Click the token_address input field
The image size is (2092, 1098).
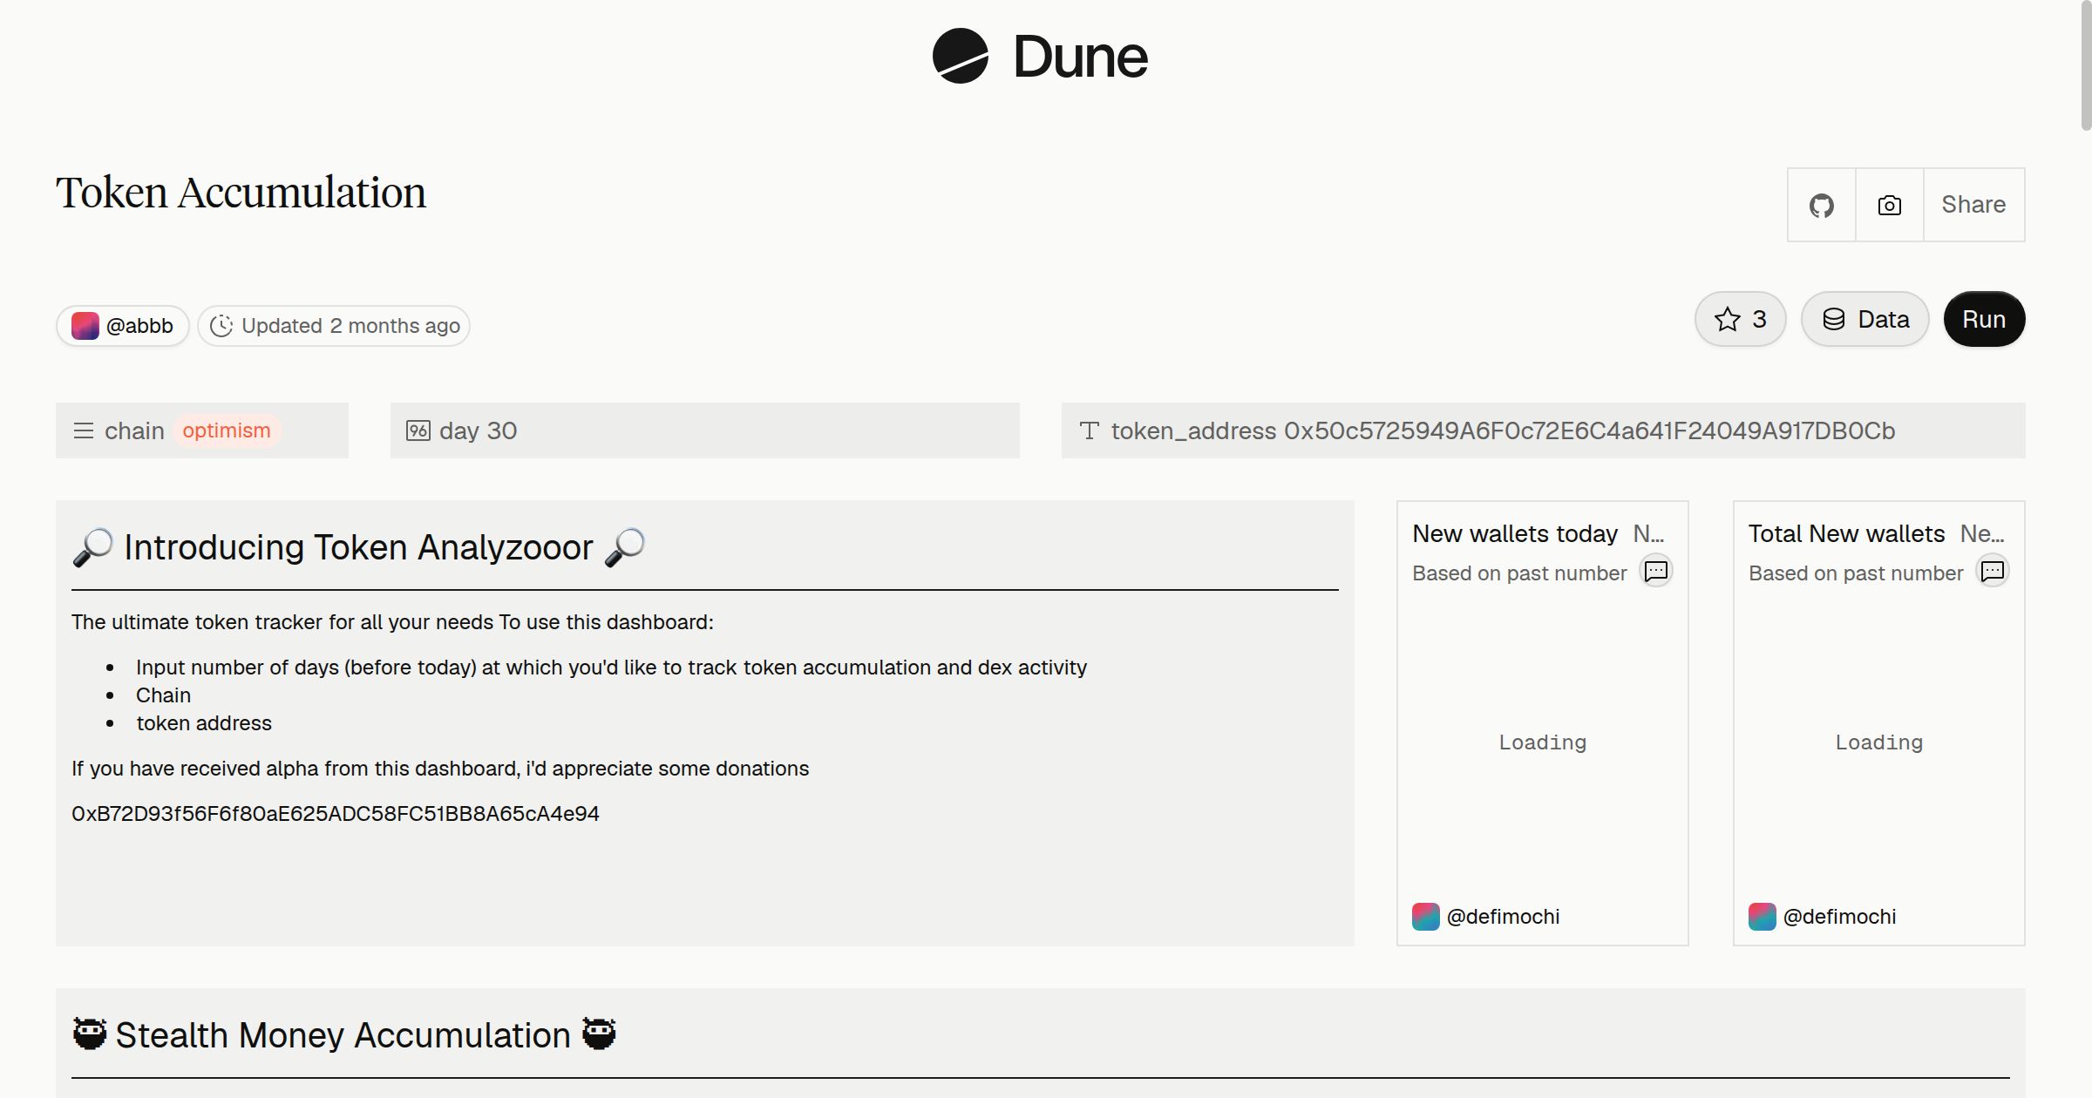1543,430
